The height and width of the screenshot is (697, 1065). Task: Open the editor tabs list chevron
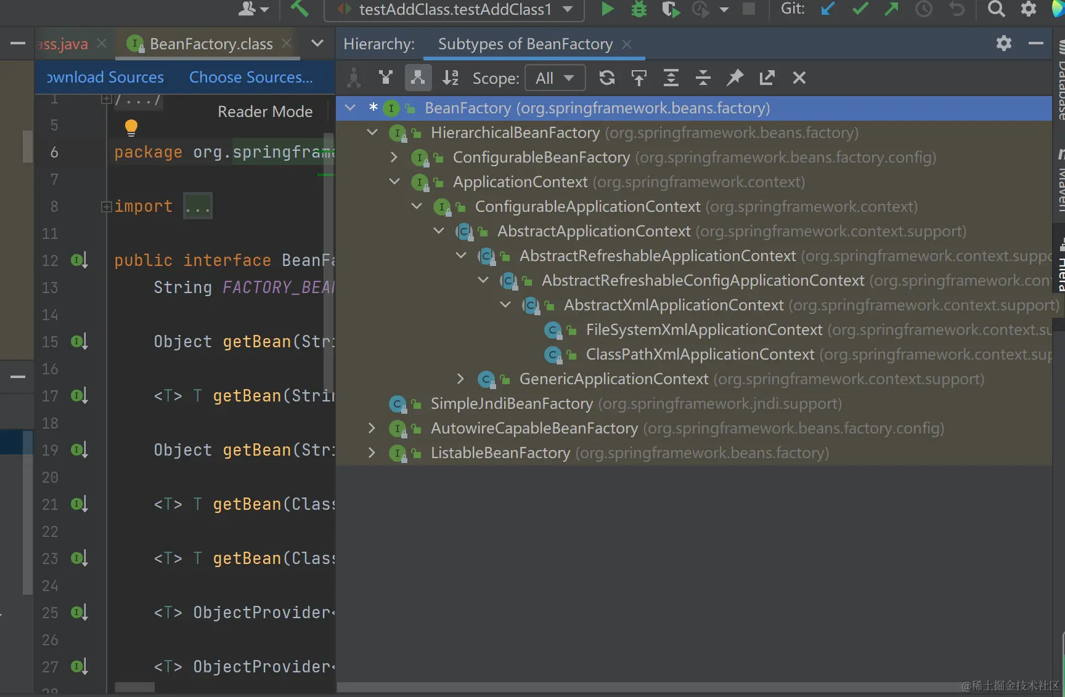click(x=317, y=43)
